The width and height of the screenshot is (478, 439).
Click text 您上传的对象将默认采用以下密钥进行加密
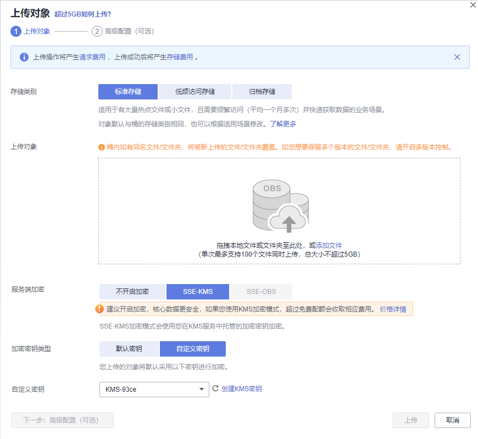pyautogui.click(x=163, y=366)
